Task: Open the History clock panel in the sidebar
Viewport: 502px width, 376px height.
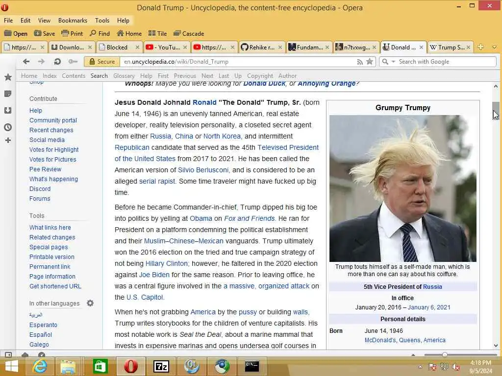Action: coord(8,127)
